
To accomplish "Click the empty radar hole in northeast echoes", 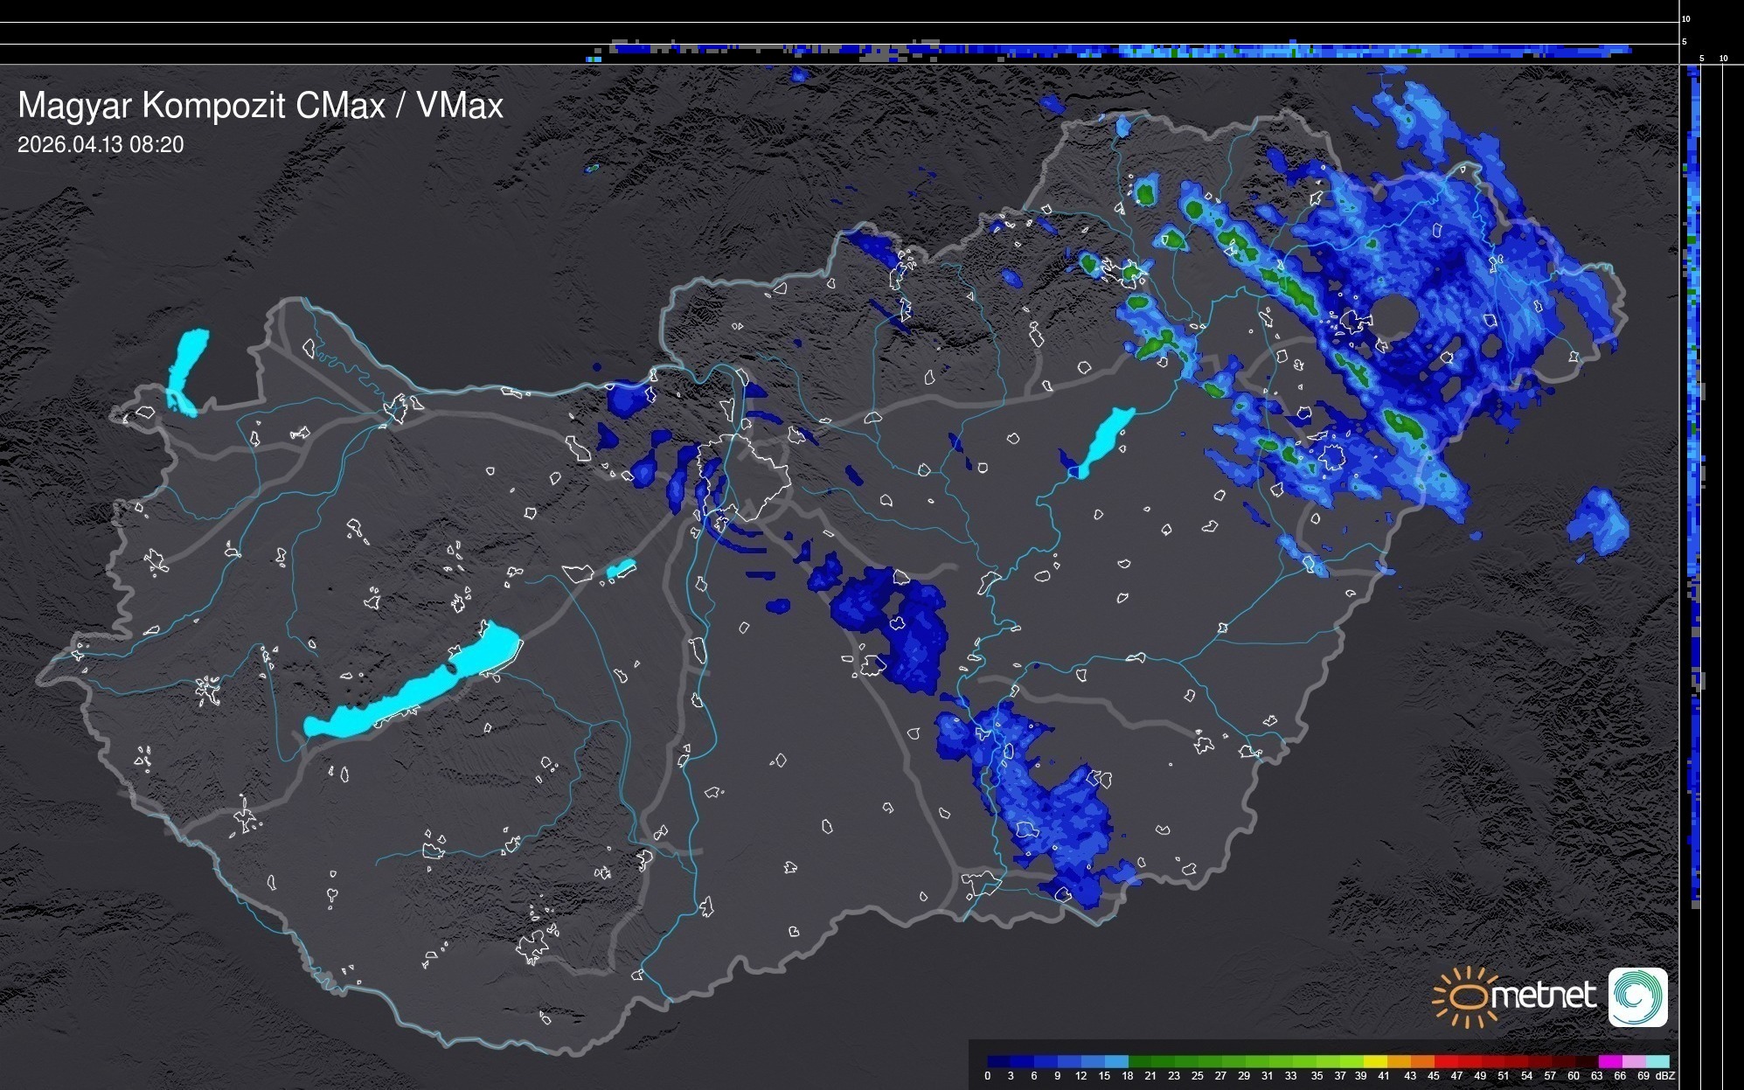I will pyautogui.click(x=1395, y=315).
